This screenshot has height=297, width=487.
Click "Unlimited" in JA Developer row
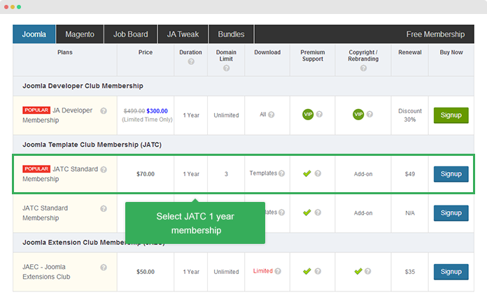point(226,115)
